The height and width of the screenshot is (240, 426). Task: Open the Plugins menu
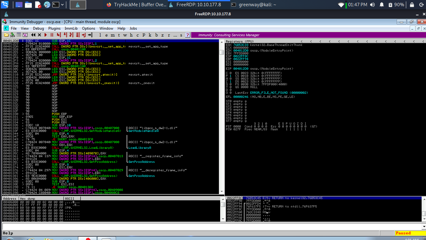(x=54, y=28)
